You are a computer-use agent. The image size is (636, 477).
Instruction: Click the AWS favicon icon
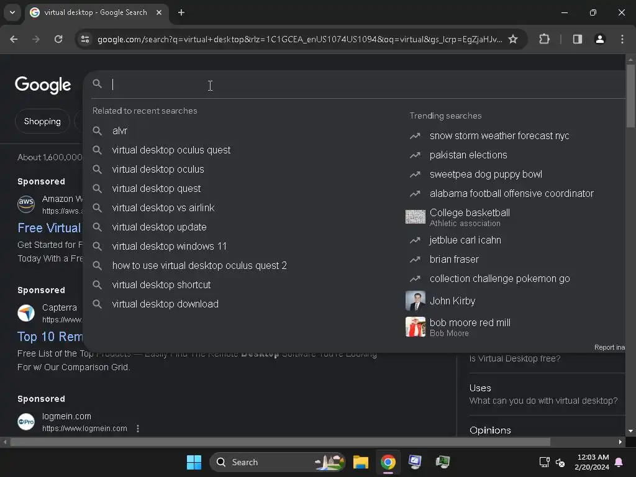[26, 204]
